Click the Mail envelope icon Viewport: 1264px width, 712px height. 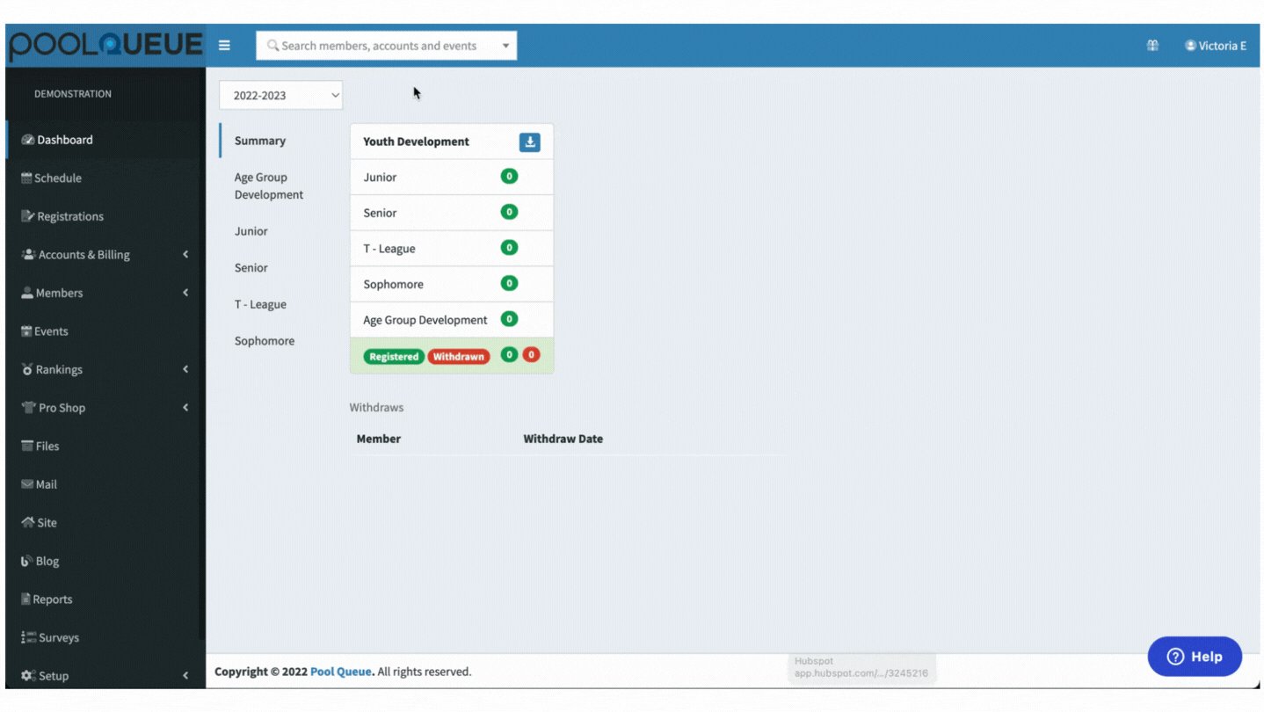27,484
